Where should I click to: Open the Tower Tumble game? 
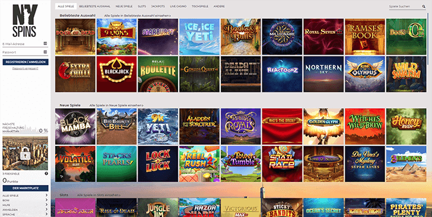pos(241,164)
